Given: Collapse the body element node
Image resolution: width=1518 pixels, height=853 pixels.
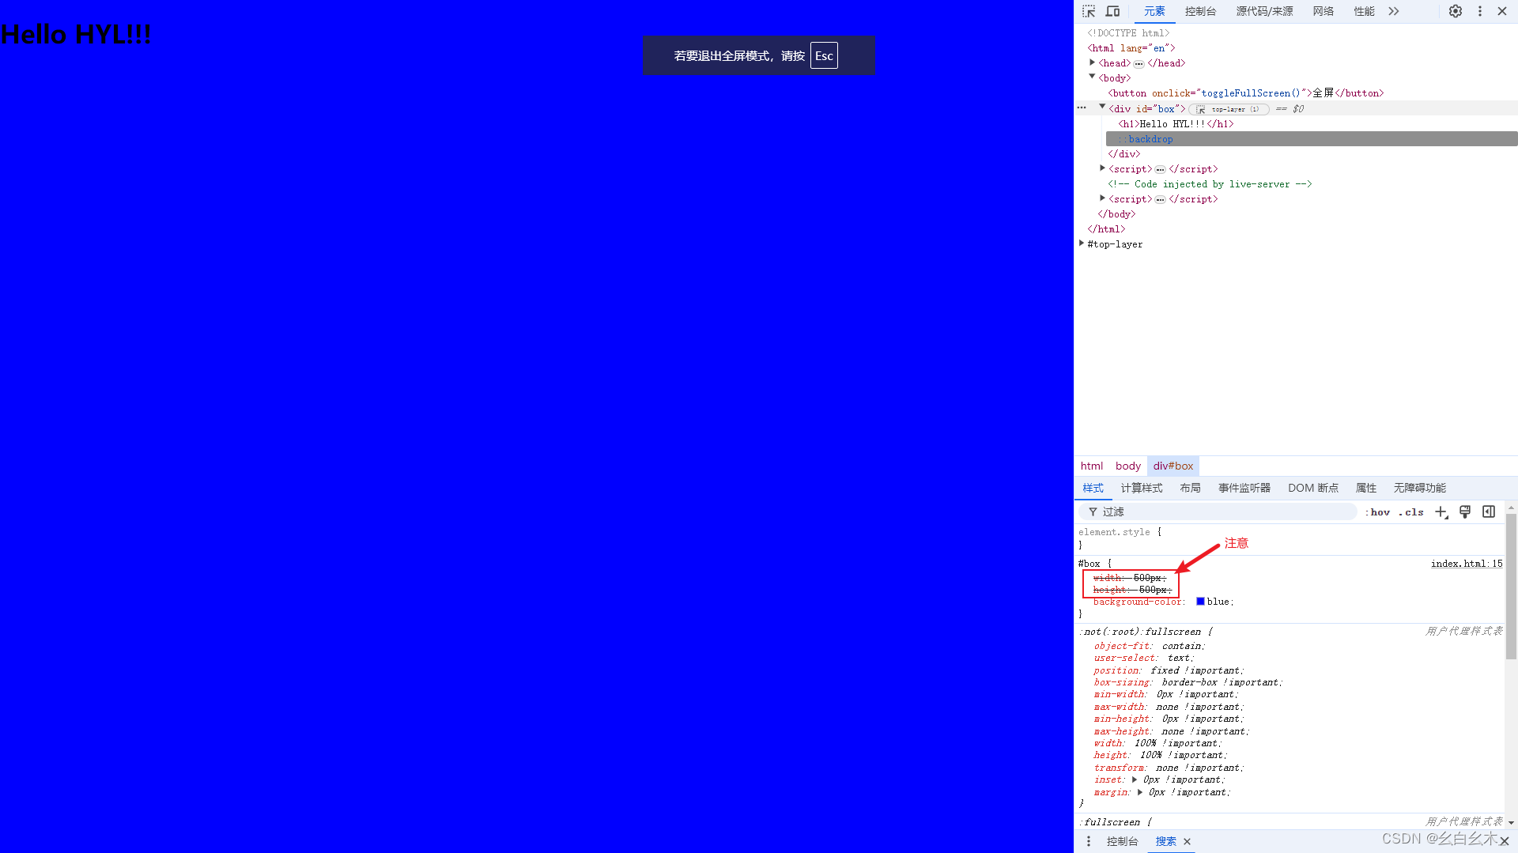Looking at the screenshot, I should (1092, 77).
